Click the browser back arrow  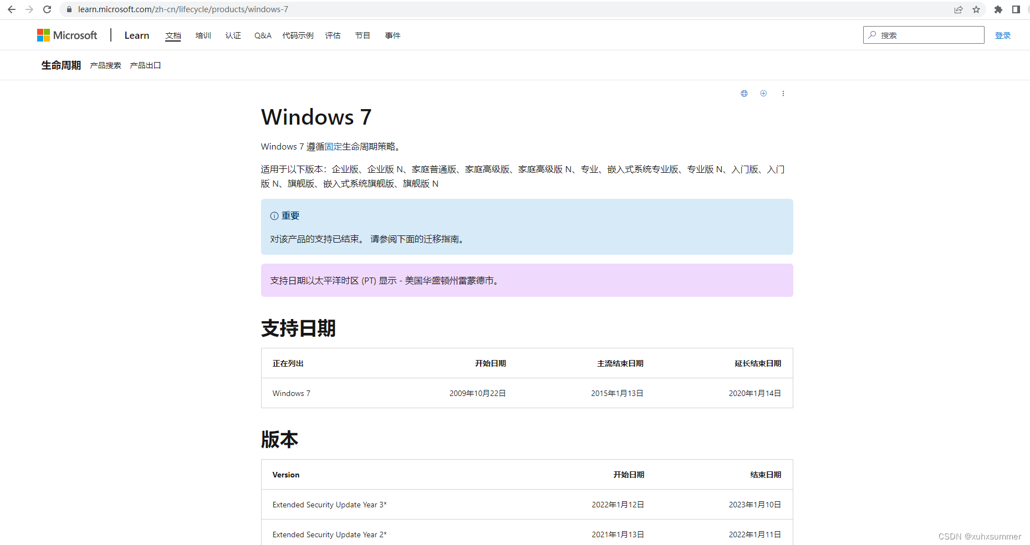(x=12, y=9)
